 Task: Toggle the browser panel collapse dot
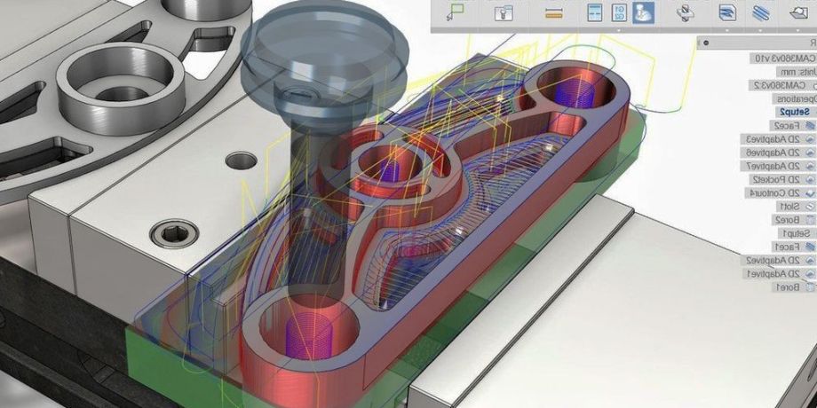click(704, 42)
